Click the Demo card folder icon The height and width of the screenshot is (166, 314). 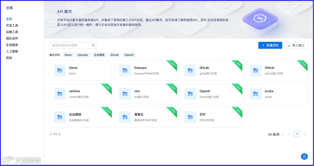(x=60, y=71)
